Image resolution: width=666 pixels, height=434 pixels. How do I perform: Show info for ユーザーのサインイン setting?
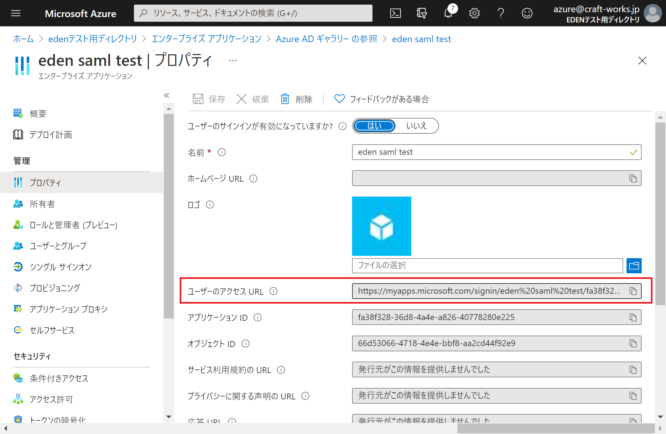[343, 126]
